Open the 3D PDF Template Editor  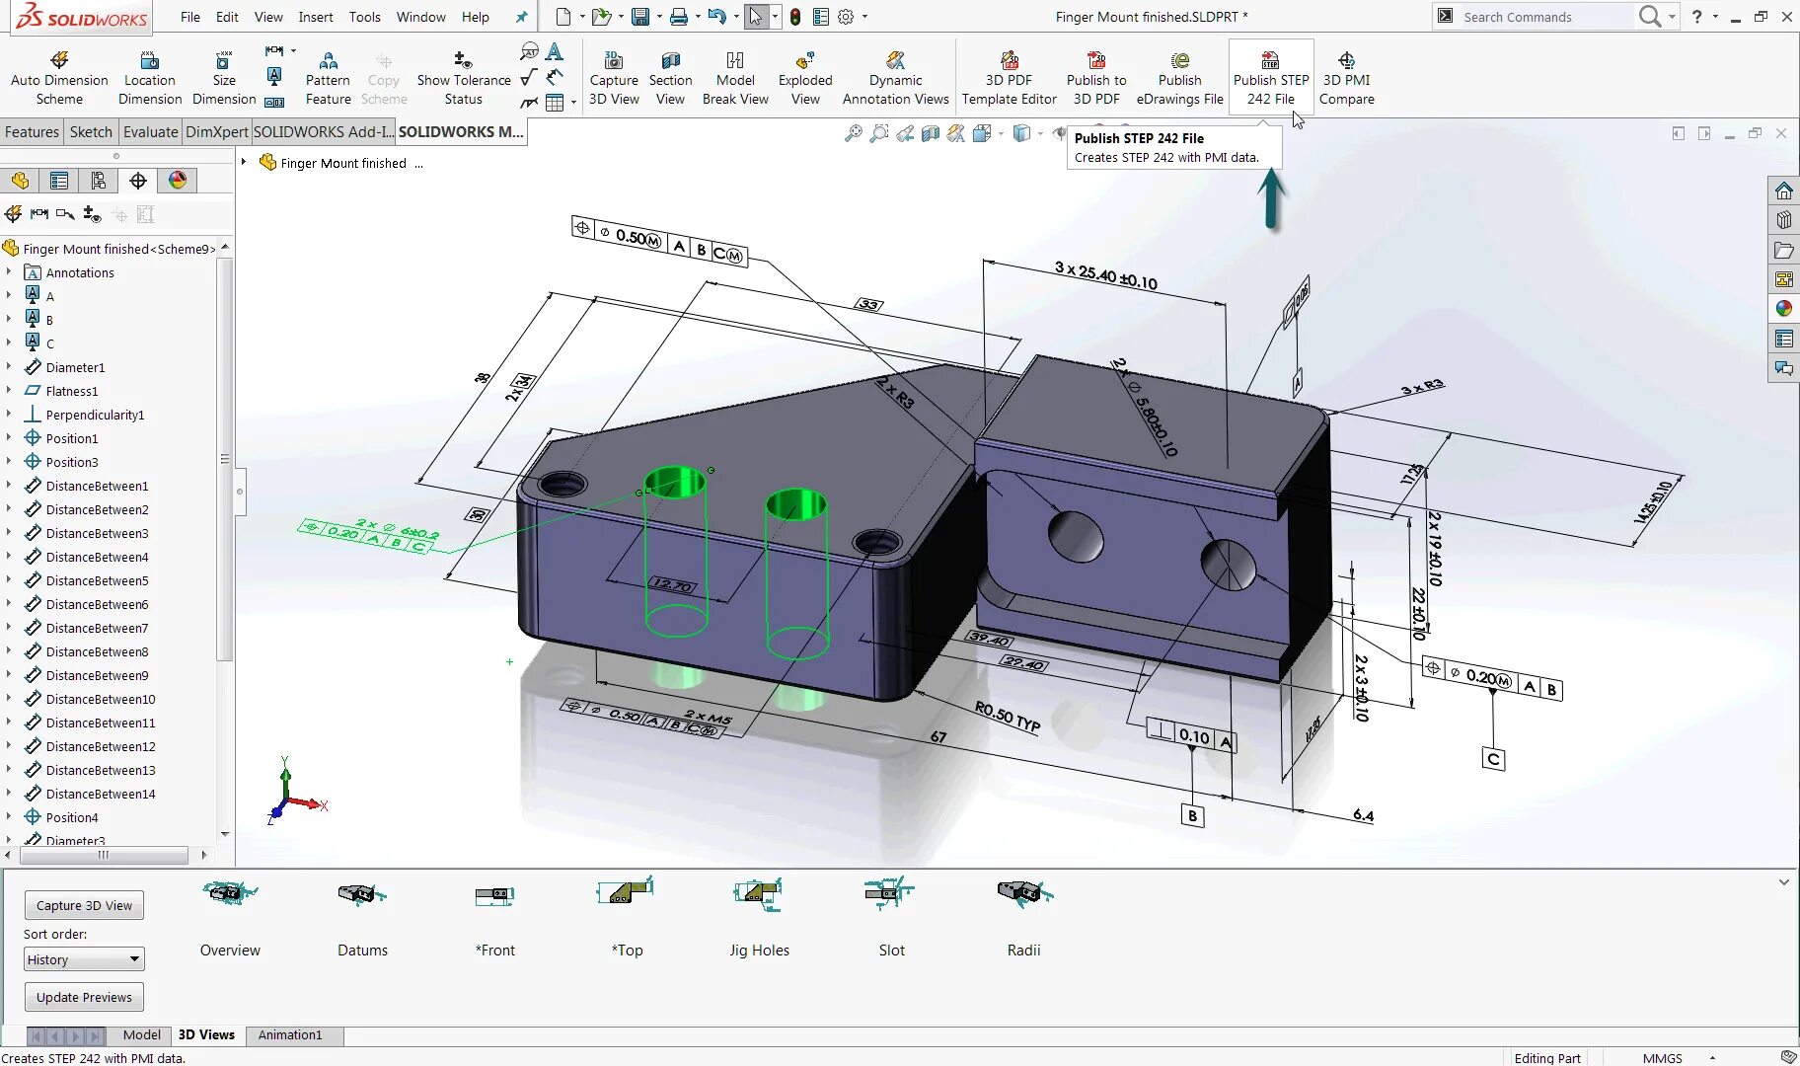point(1010,76)
